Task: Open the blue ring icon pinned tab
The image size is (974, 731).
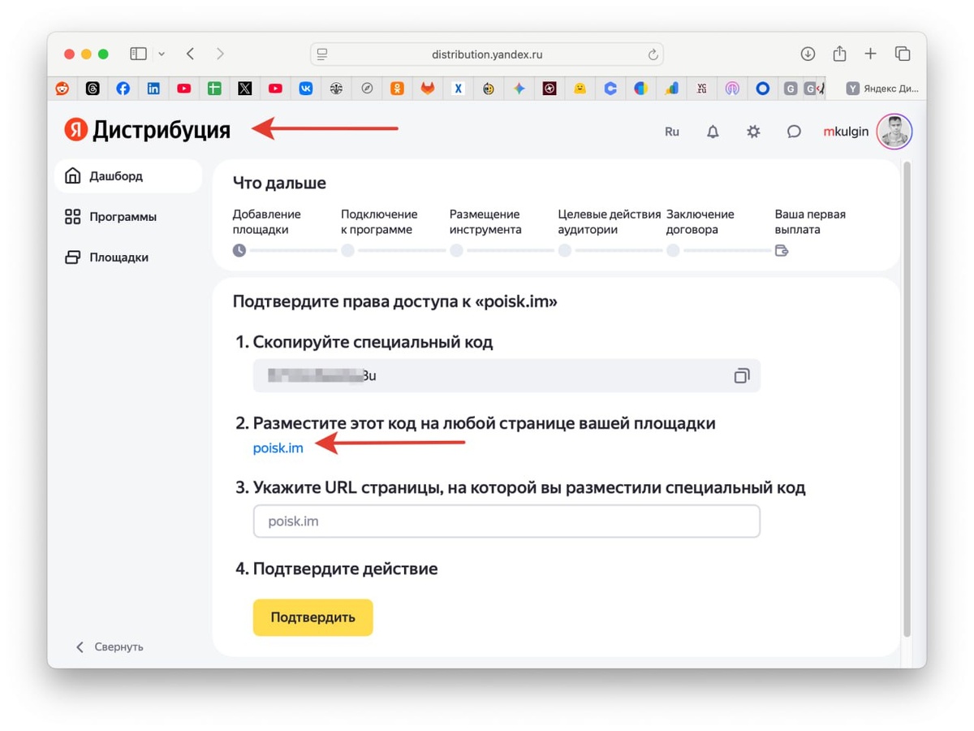Action: [x=762, y=89]
